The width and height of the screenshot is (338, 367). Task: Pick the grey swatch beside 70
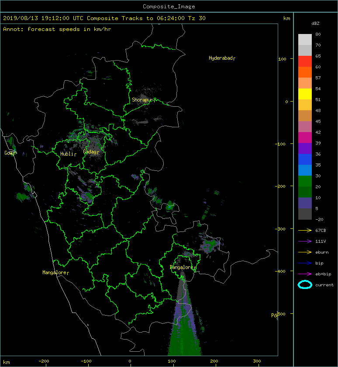305,50
